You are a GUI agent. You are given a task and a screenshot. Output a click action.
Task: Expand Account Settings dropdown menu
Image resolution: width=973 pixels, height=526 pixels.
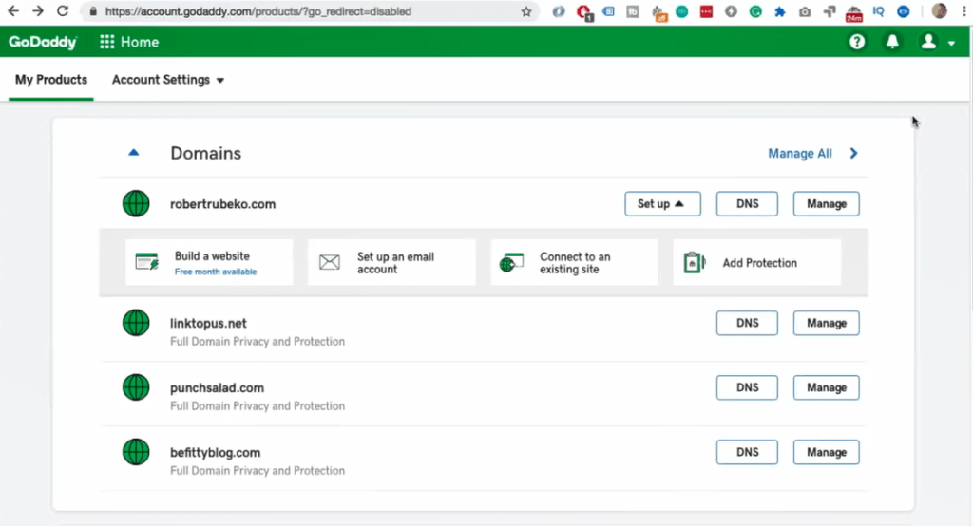click(167, 80)
